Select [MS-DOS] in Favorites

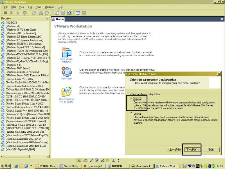(11, 23)
